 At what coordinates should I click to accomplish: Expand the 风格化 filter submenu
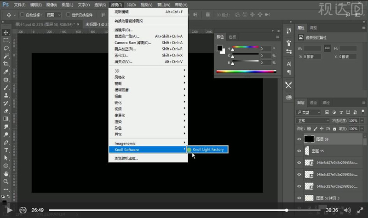click(x=148, y=77)
